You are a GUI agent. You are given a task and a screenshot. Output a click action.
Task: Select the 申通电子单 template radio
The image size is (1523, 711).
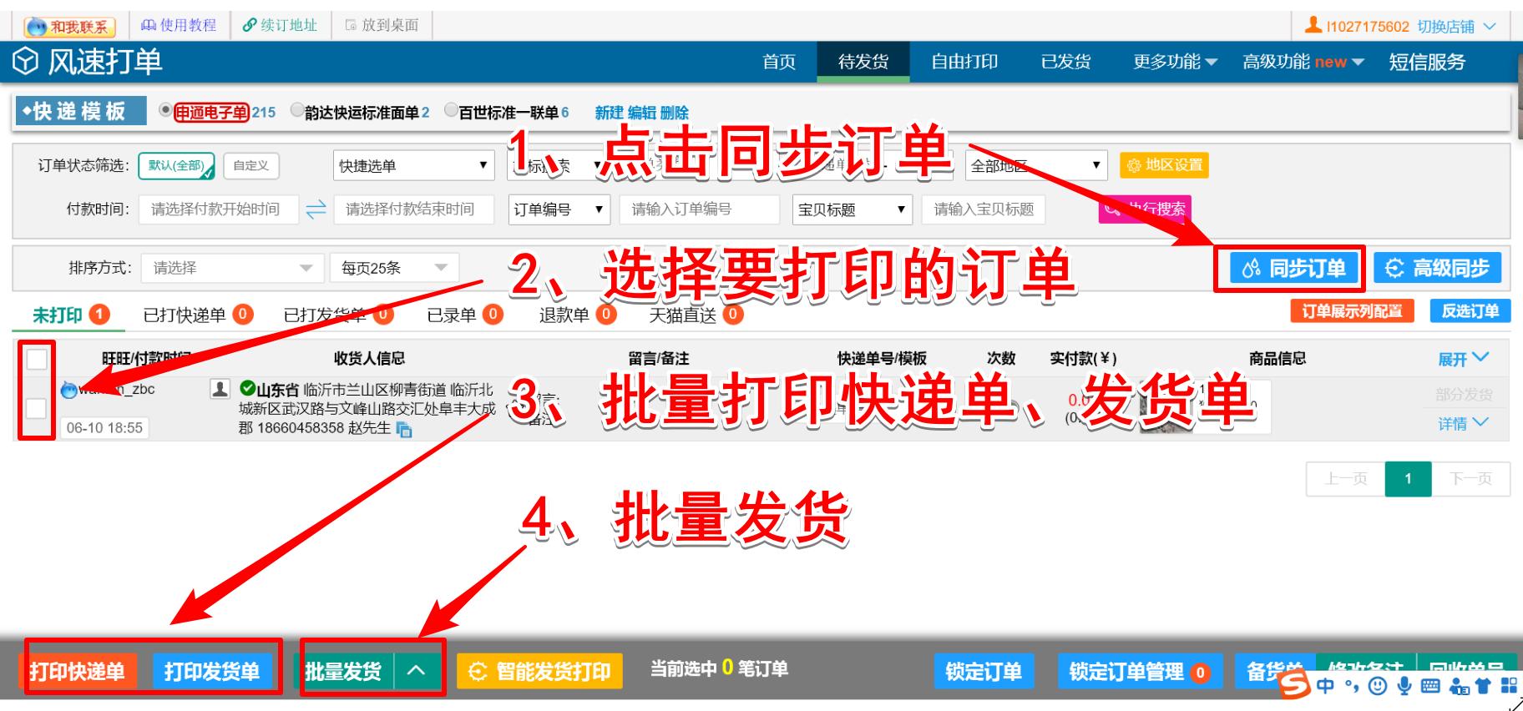165,110
